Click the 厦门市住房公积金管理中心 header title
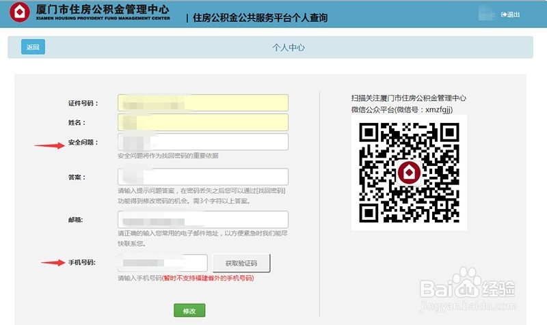This screenshot has height=325, width=547. coord(103,9)
